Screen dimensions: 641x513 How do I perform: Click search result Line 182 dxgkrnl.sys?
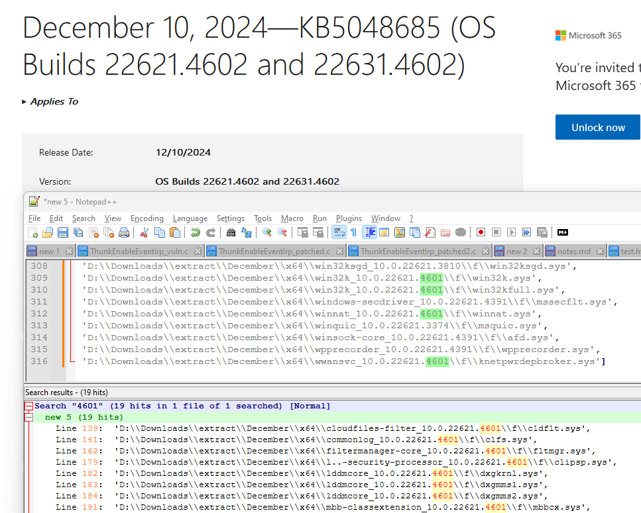pyautogui.click(x=302, y=473)
